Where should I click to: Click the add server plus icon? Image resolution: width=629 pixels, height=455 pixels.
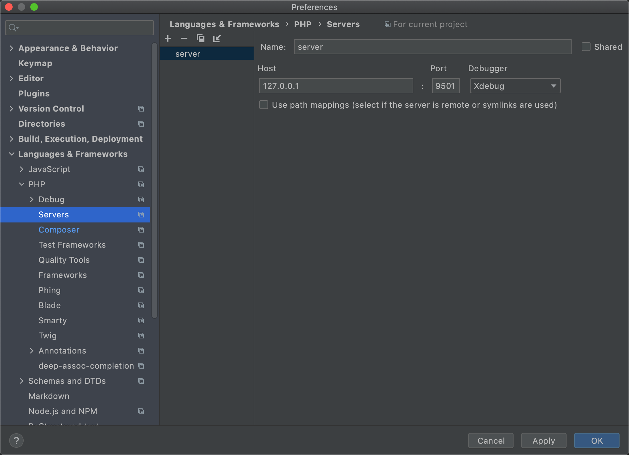click(x=168, y=38)
